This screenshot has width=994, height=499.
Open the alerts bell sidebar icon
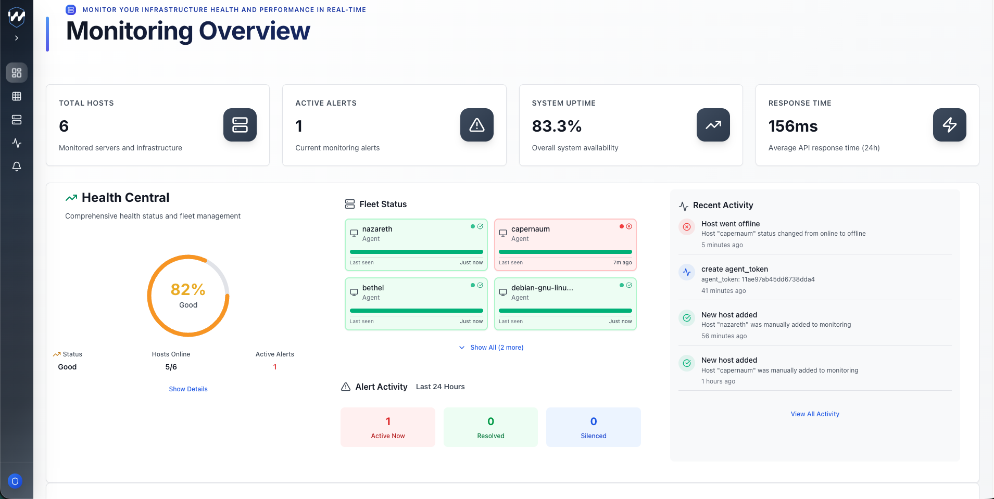pos(17,167)
